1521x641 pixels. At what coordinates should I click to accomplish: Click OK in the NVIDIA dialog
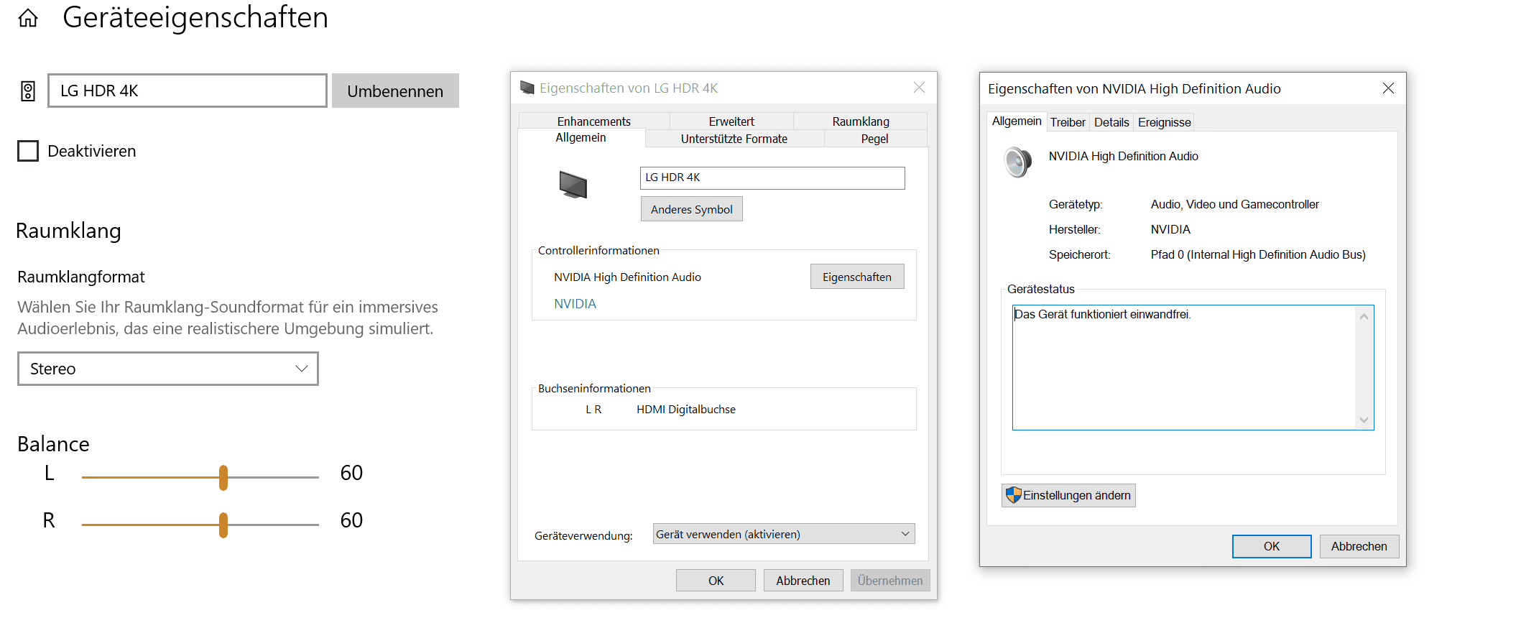(x=1272, y=546)
